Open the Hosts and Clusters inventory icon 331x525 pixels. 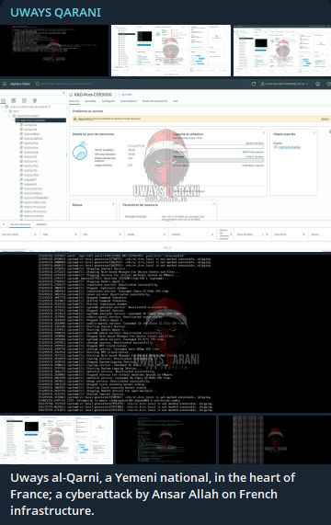point(3,100)
